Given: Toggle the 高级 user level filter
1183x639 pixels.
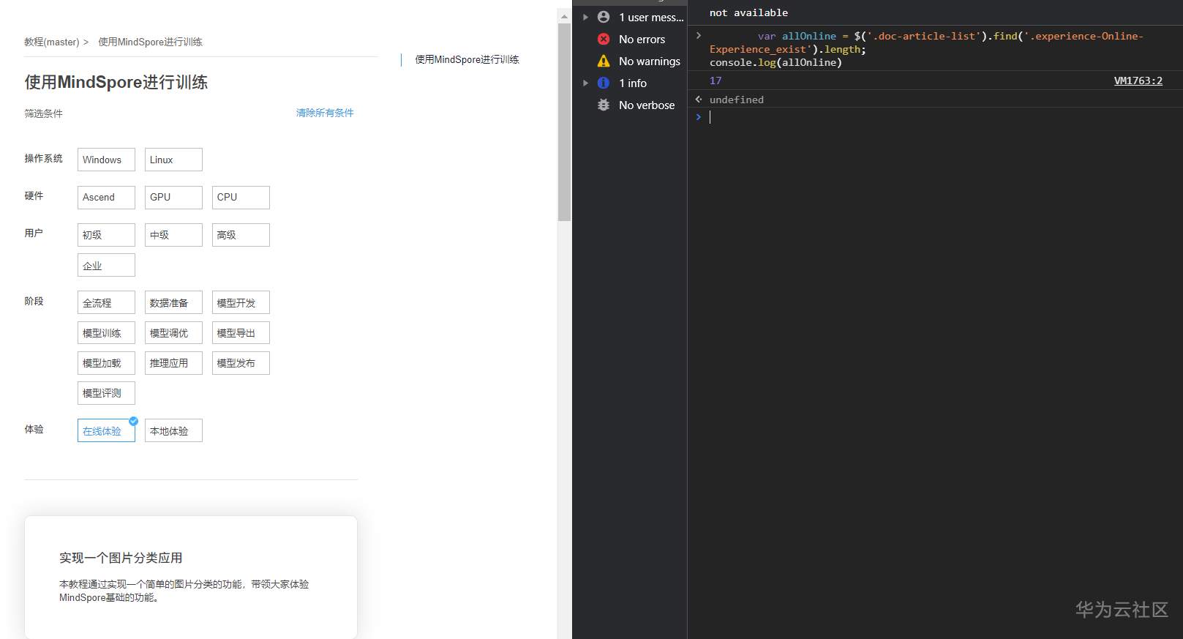Looking at the screenshot, I should tap(241, 235).
